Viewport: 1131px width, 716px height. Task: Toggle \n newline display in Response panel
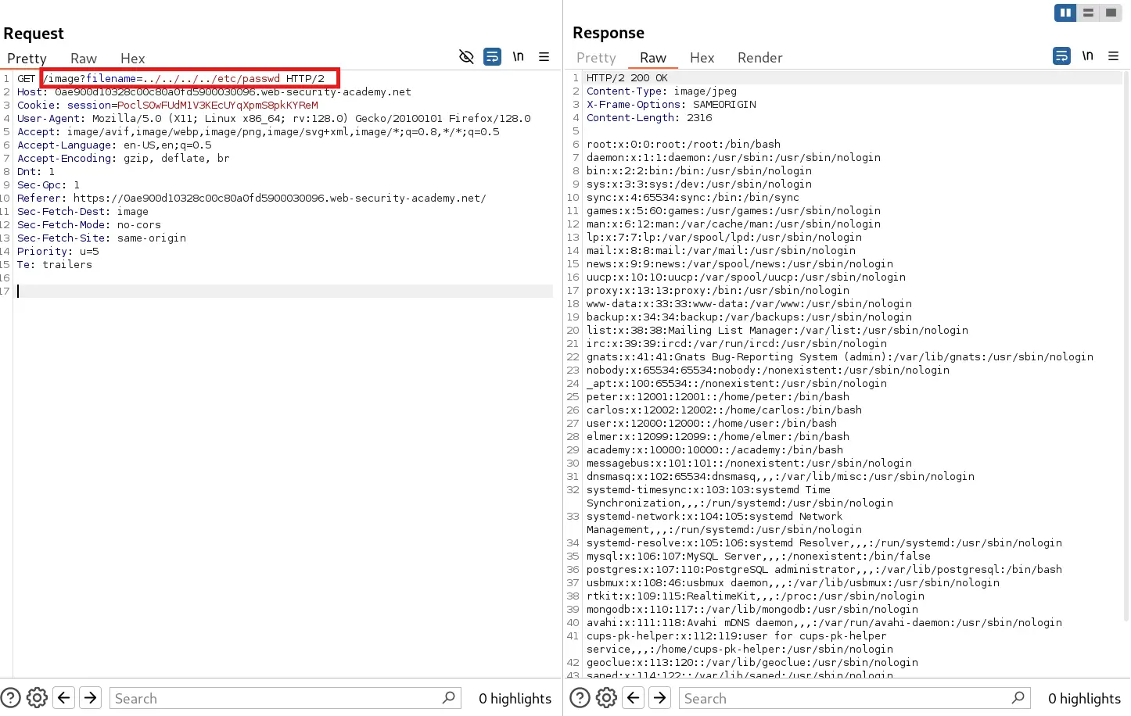(x=1087, y=55)
